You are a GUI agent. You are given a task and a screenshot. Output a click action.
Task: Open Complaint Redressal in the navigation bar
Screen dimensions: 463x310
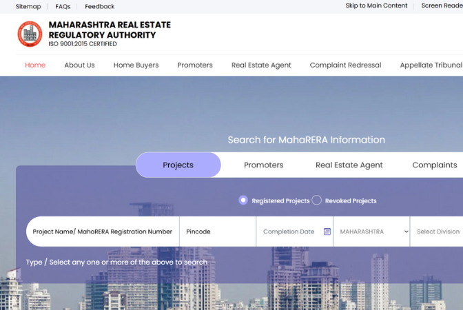click(345, 65)
